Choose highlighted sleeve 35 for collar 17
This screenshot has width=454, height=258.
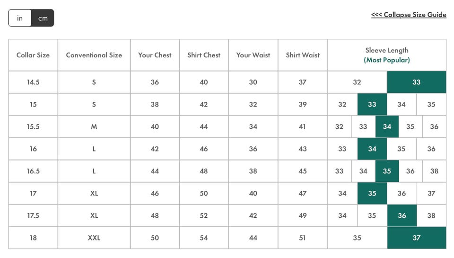coord(372,193)
